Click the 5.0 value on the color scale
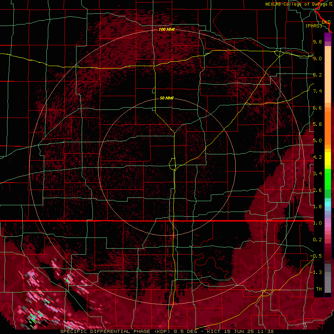334x334 pixels. (317, 141)
